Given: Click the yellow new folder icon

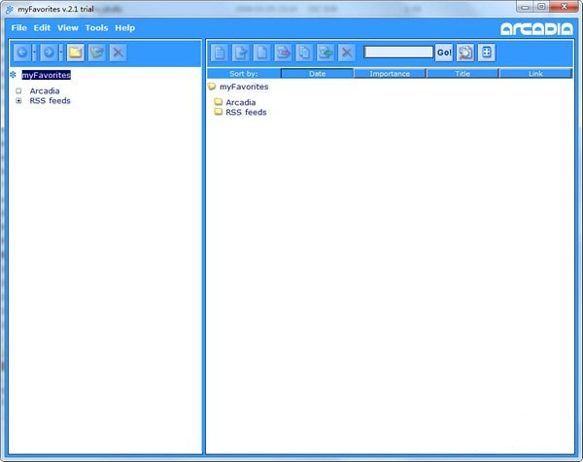Looking at the screenshot, I should (76, 53).
